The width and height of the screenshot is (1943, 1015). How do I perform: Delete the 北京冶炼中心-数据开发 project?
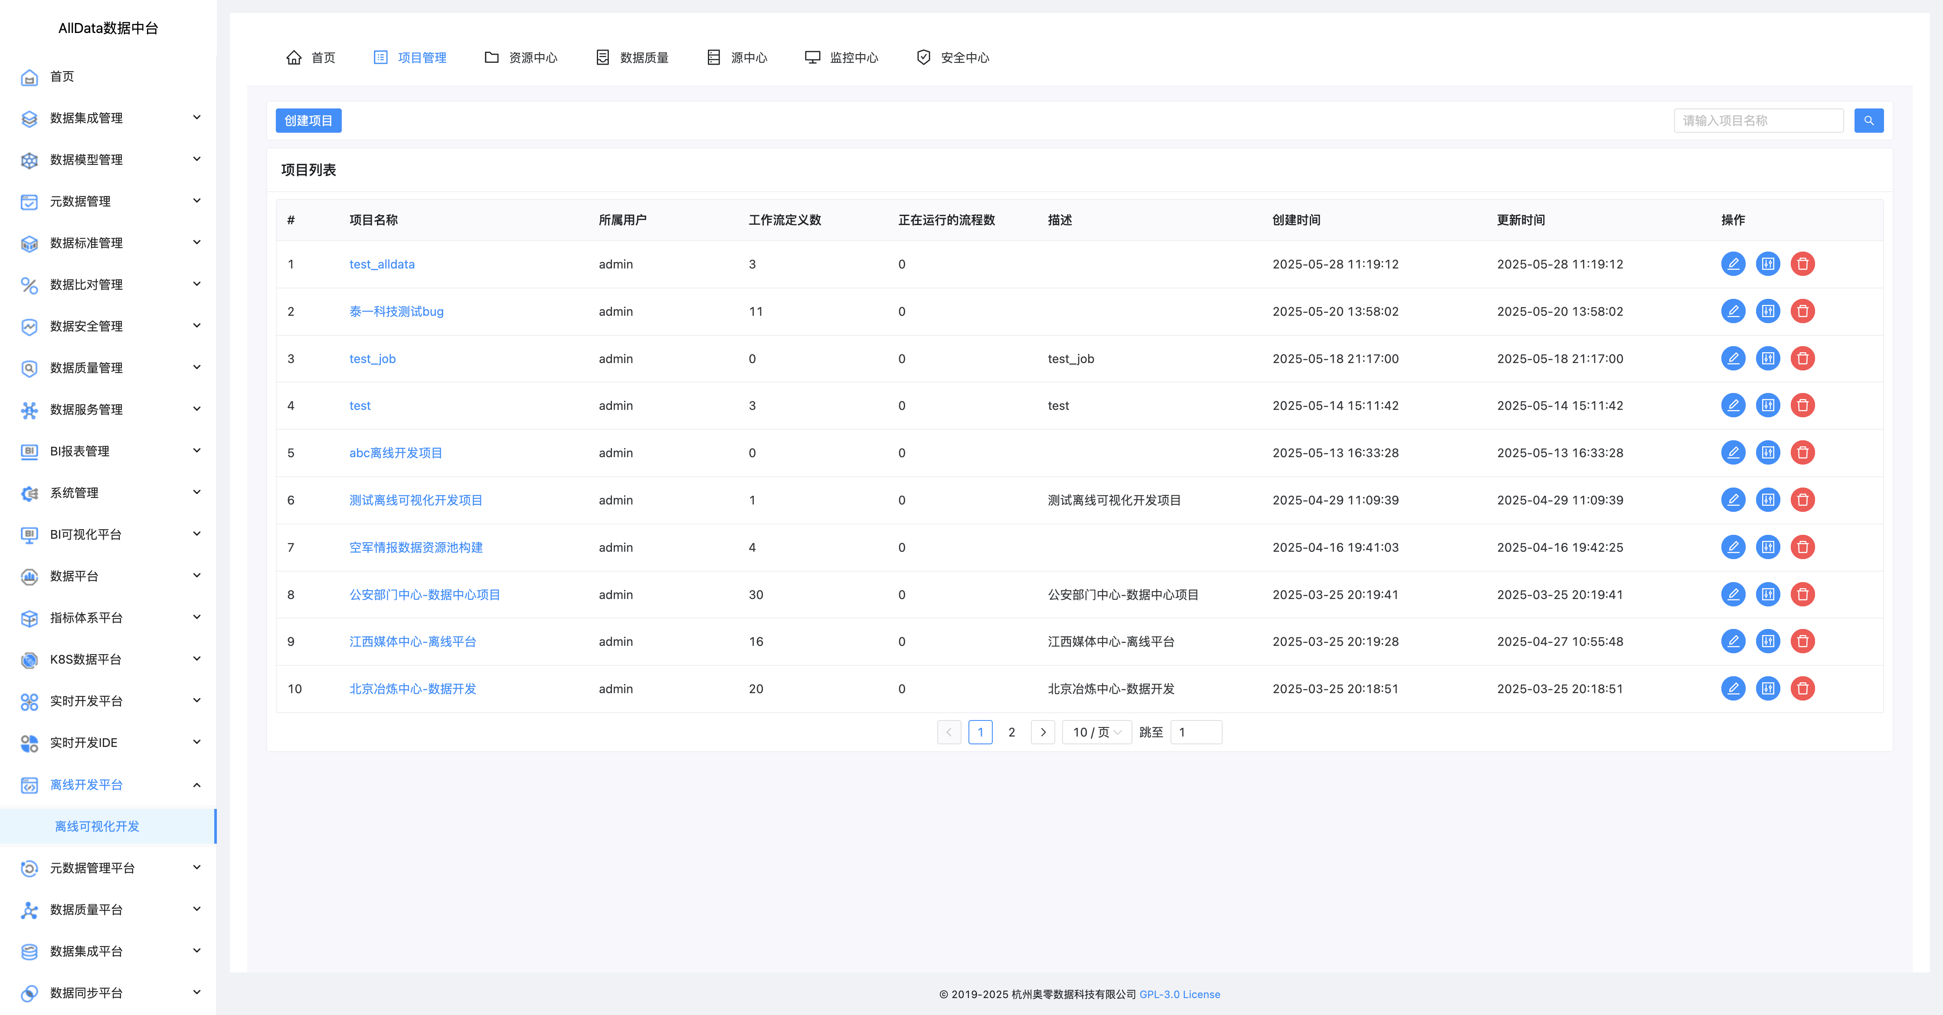1802,688
